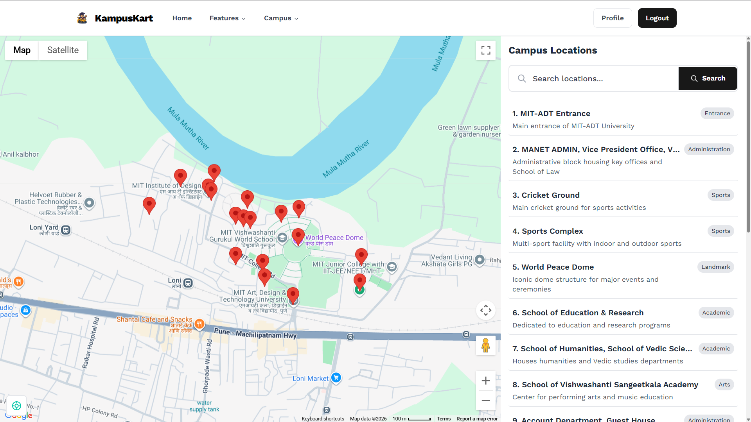Select the MIT-ADT Entrance location

[x=623, y=119]
